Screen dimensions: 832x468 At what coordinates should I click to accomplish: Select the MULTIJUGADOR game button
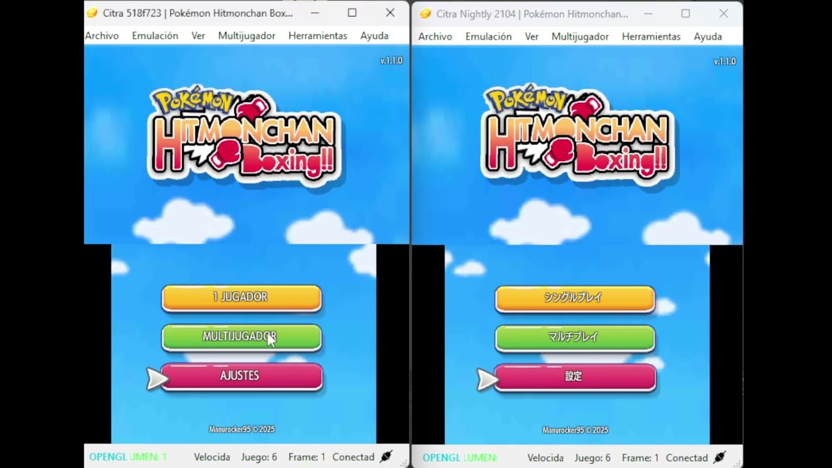pos(241,337)
